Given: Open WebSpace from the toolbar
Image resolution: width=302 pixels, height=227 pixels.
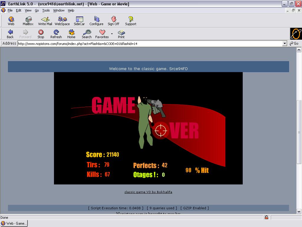Looking at the screenshot, I should click(62, 21).
